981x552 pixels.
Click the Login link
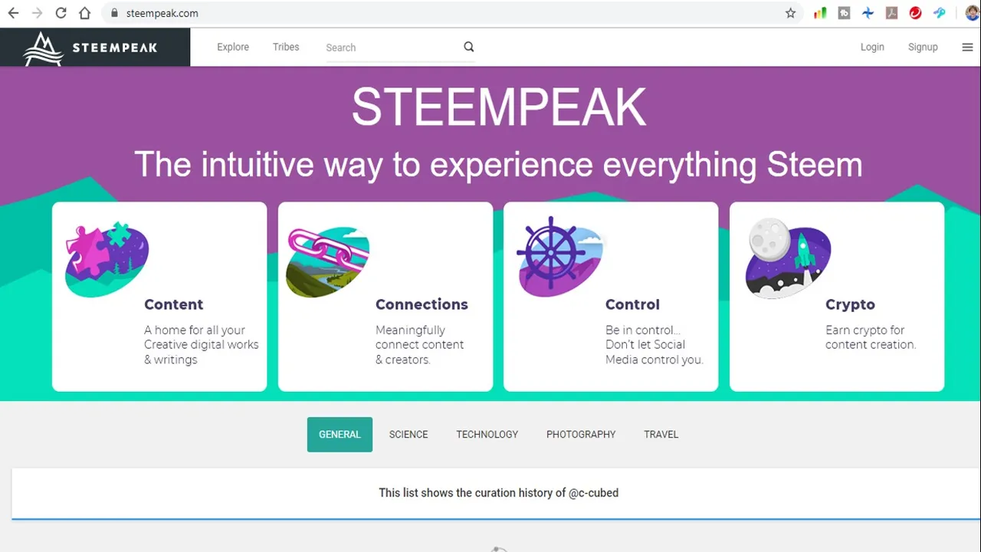coord(872,47)
